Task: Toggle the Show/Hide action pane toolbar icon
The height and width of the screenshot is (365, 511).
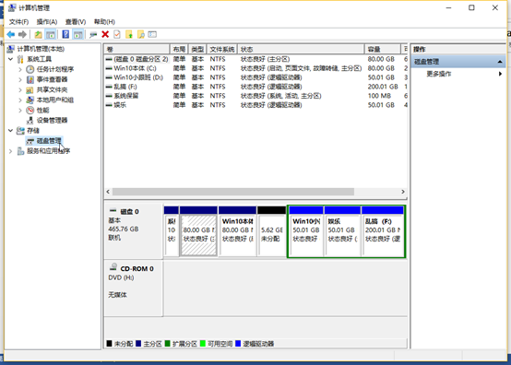Action: [x=77, y=34]
